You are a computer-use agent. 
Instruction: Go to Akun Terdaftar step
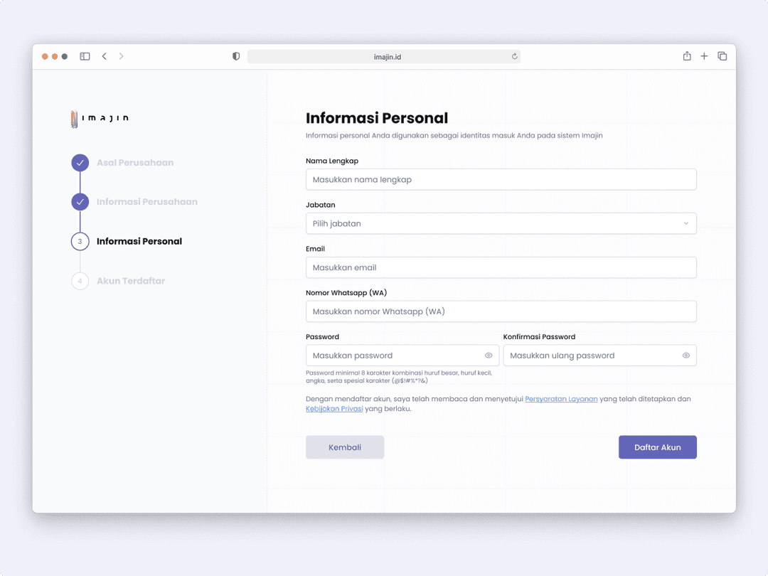pyautogui.click(x=130, y=281)
